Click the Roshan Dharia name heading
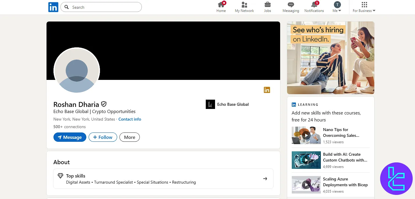This screenshot has width=415, height=199. point(76,104)
